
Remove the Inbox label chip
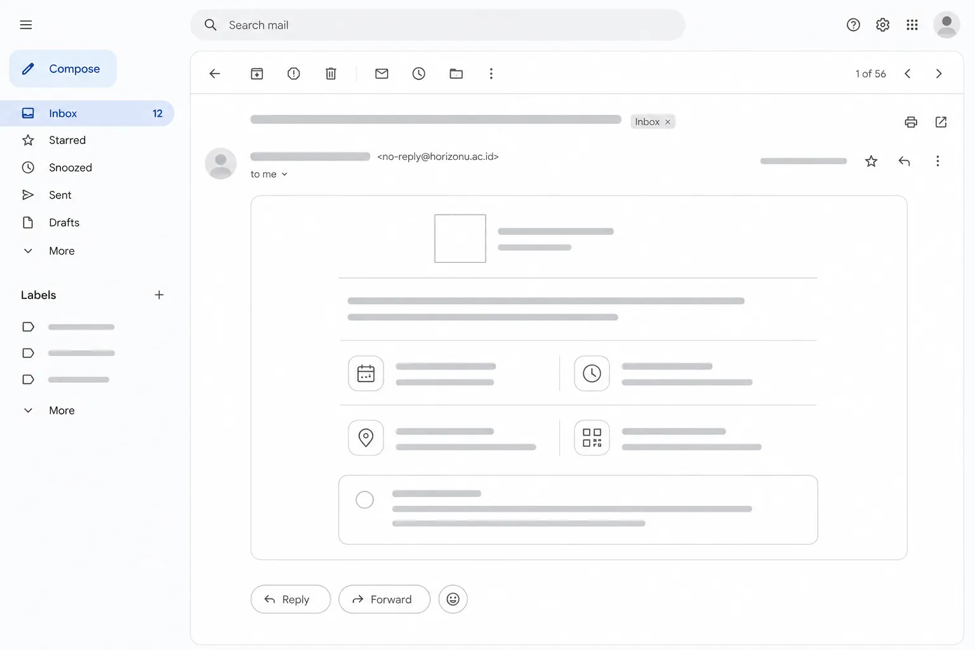[x=668, y=122]
